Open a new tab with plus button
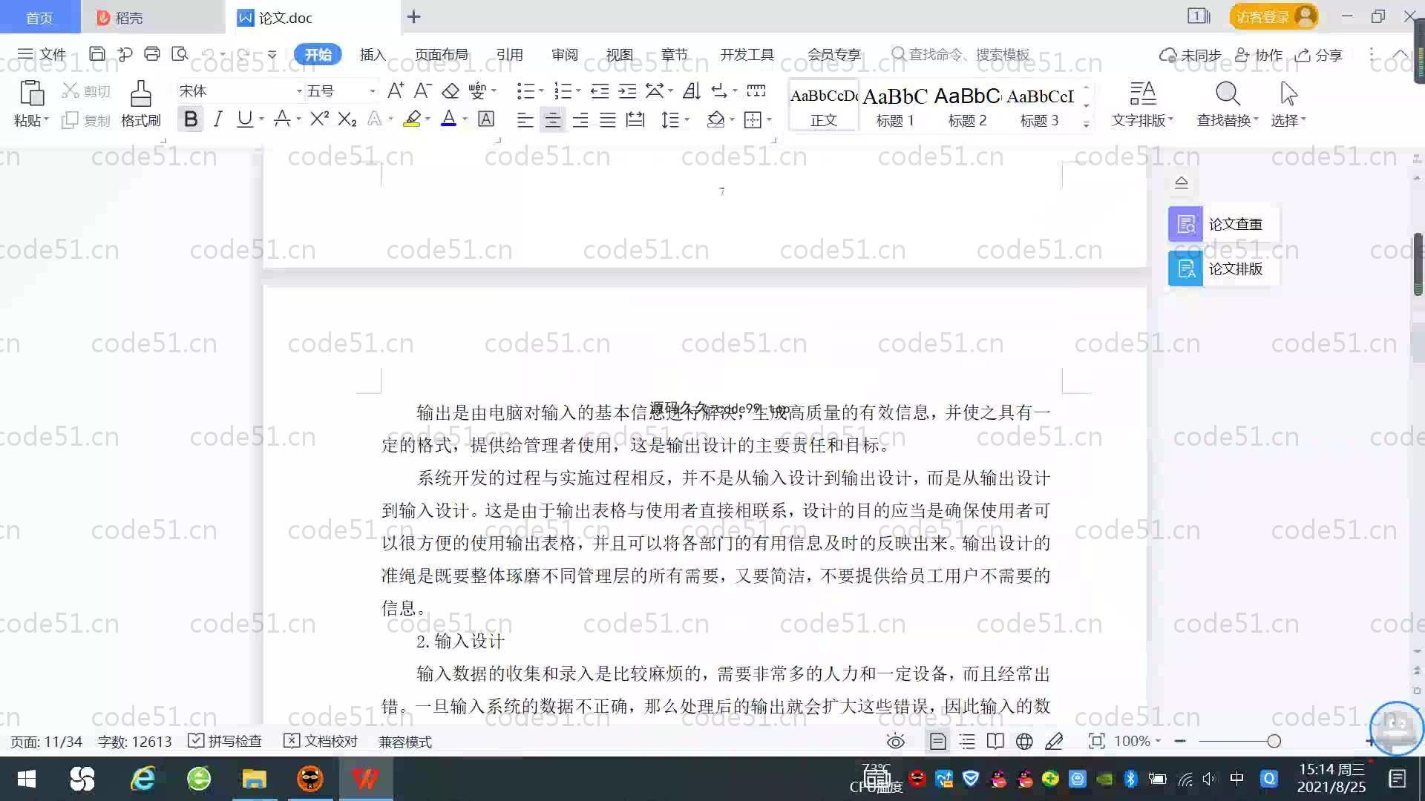Image resolution: width=1425 pixels, height=801 pixels. coord(414,16)
